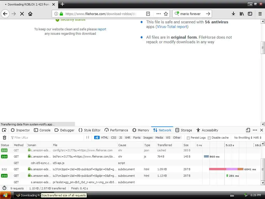
Task: Open the Library bookmarks menu
Action: coord(242,14)
